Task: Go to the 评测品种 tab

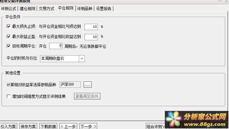Action: [84, 9]
